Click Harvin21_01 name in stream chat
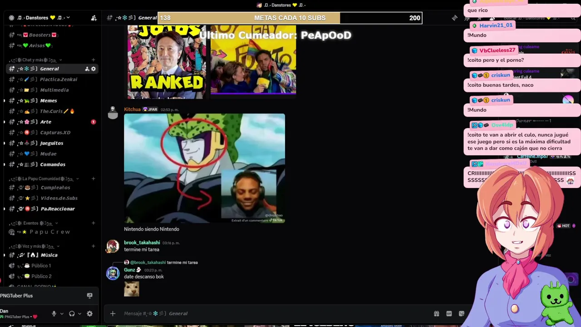This screenshot has height=327, width=581. (496, 25)
